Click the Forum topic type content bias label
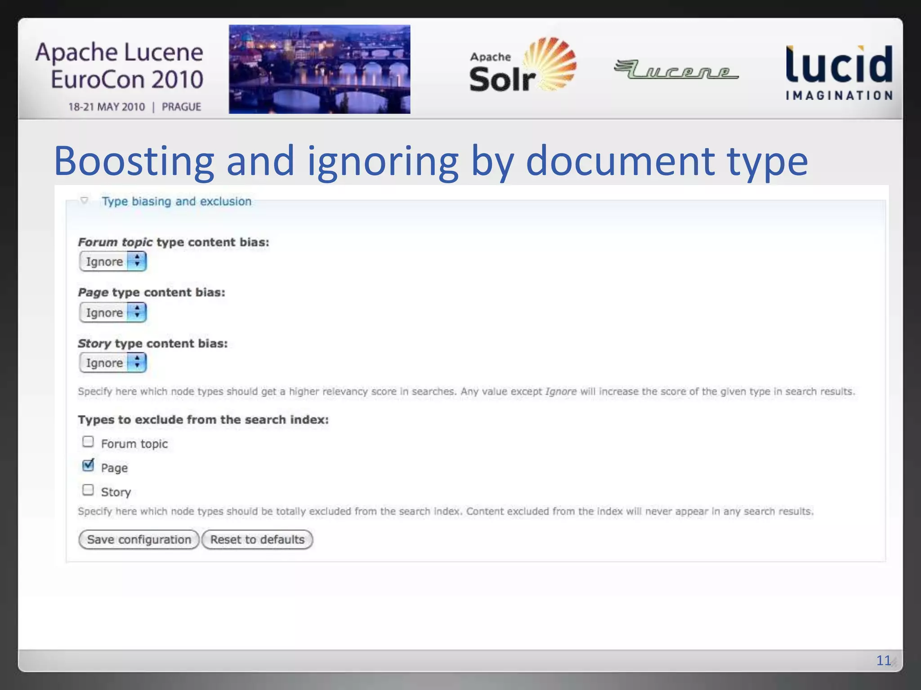Image resolution: width=921 pixels, height=690 pixels. 174,242
